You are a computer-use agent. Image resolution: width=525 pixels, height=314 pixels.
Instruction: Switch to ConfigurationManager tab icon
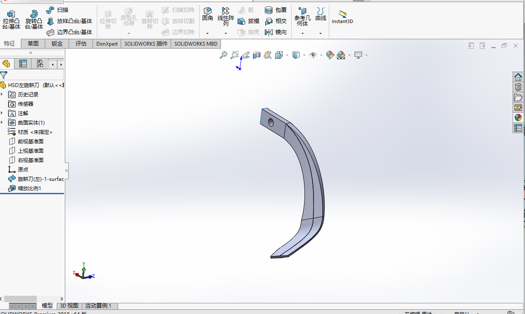(x=40, y=64)
